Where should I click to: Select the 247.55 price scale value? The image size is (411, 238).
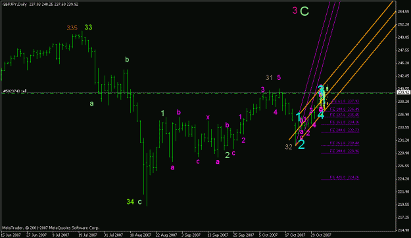(404, 50)
